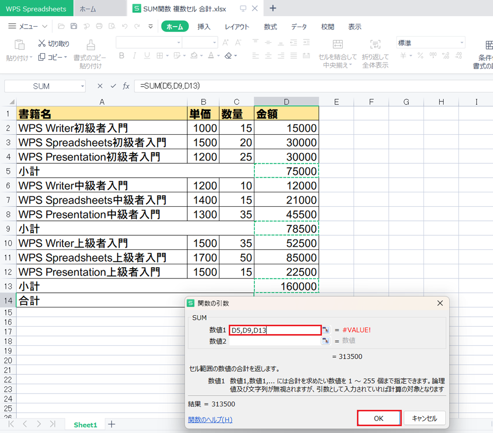Expand the コピー copy dropdown arrow
Image resolution: width=493 pixels, height=433 pixels.
tap(66, 57)
